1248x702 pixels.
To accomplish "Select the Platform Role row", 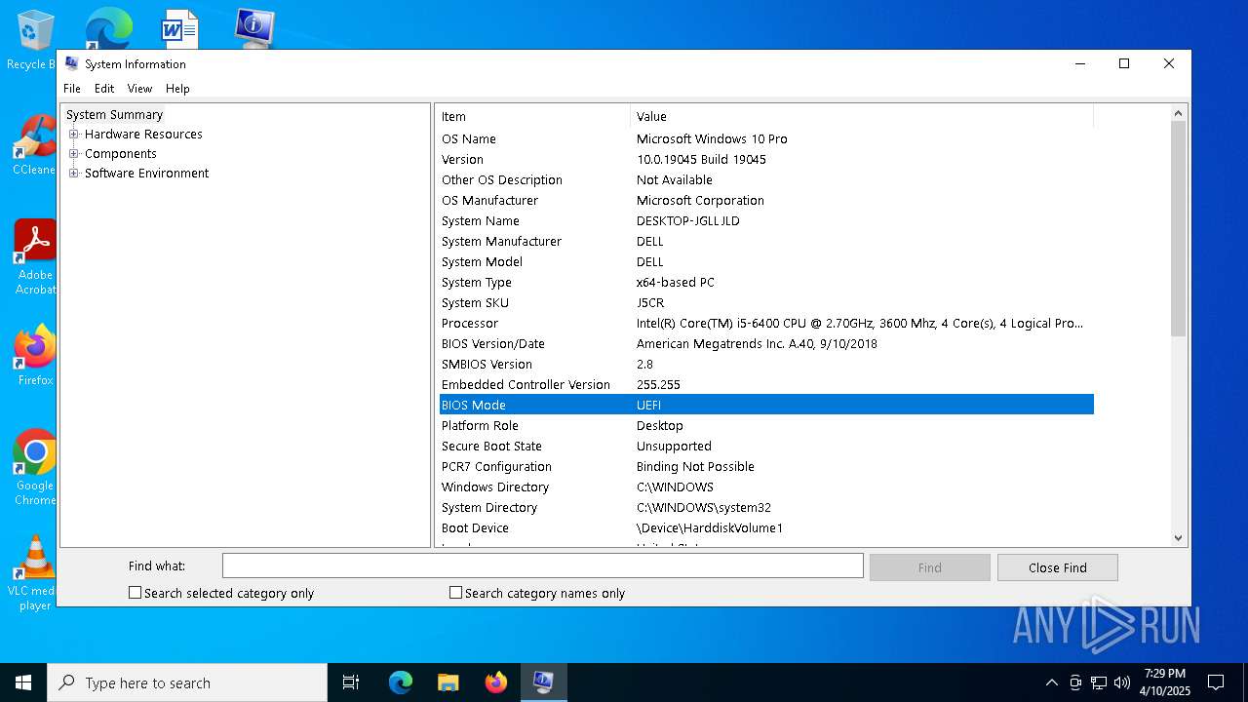I will pos(766,425).
